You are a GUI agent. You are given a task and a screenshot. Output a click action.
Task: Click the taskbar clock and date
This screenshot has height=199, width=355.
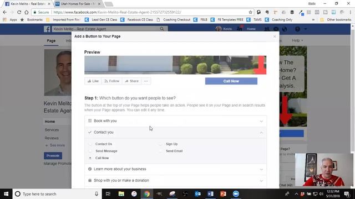click(333, 194)
